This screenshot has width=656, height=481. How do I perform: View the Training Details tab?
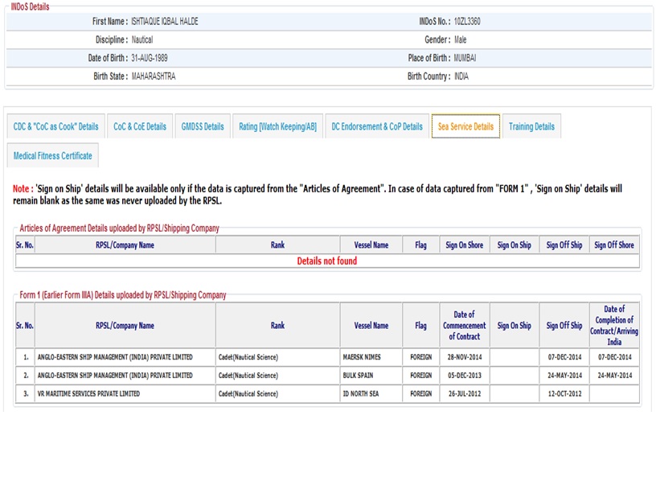click(531, 126)
